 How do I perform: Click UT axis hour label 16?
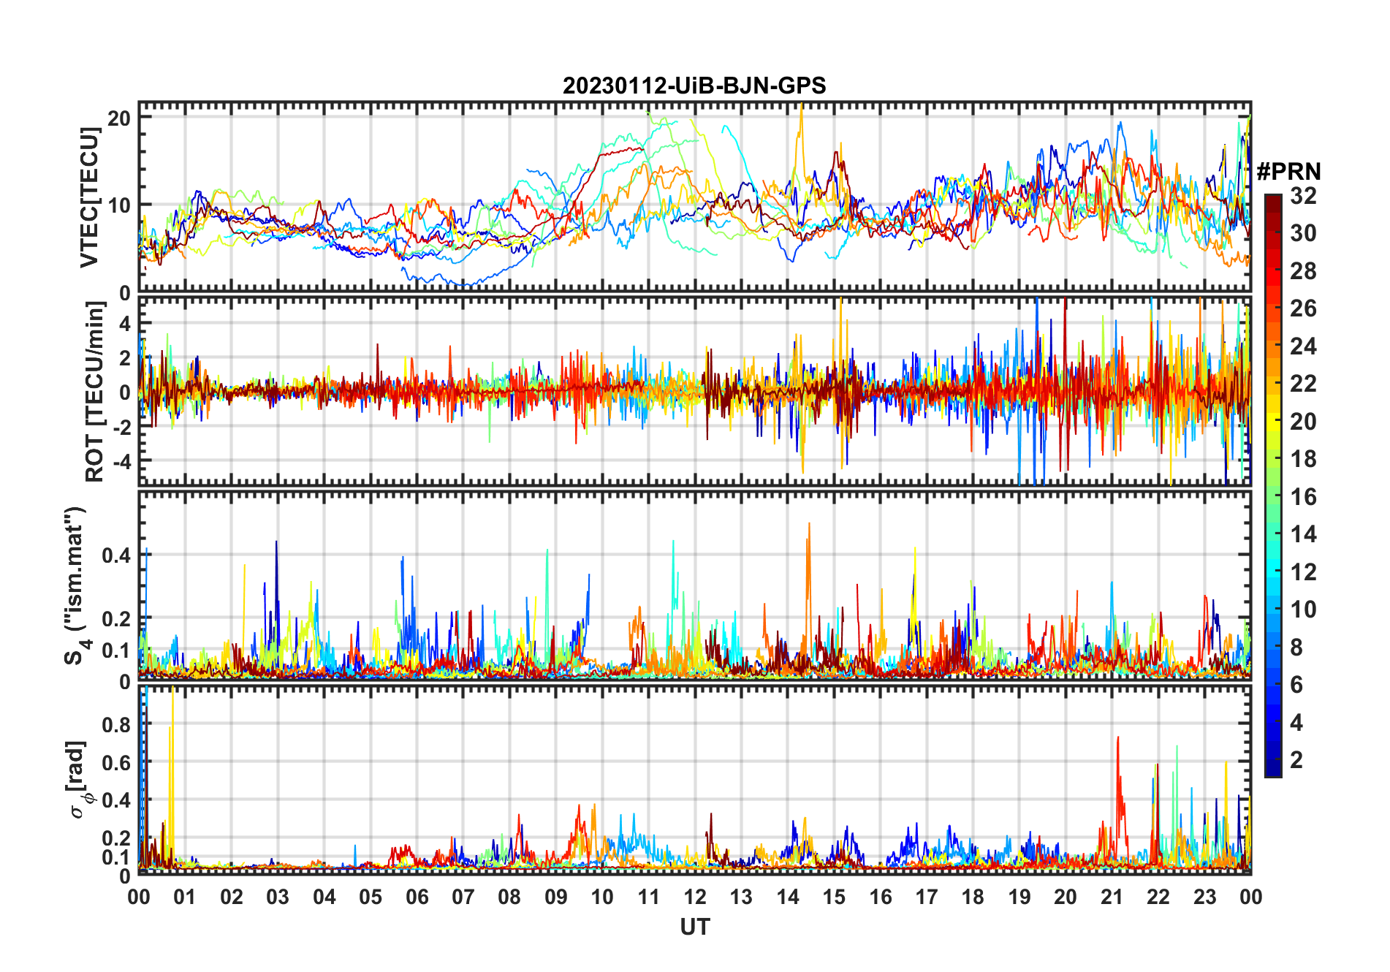coord(881,897)
